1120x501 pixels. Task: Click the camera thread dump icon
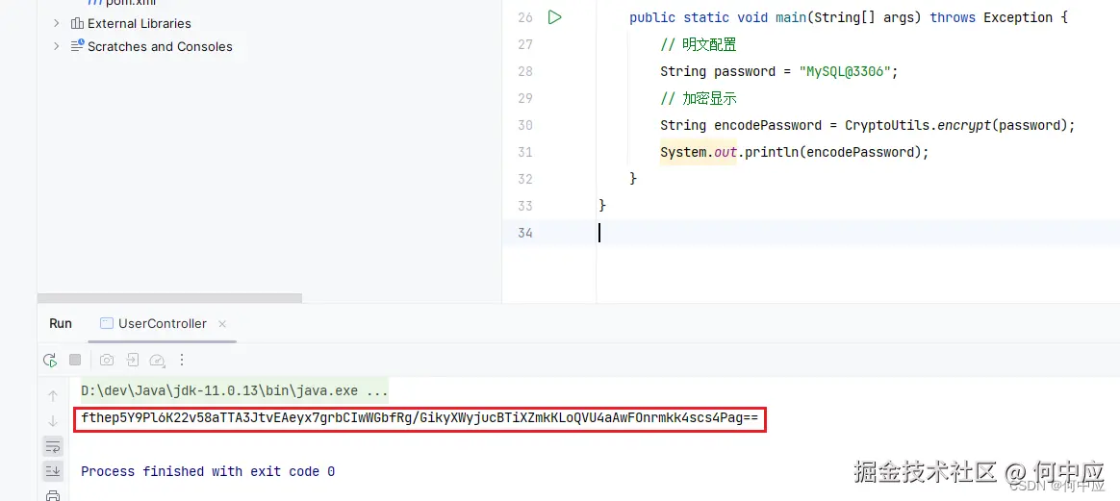pyautogui.click(x=107, y=360)
